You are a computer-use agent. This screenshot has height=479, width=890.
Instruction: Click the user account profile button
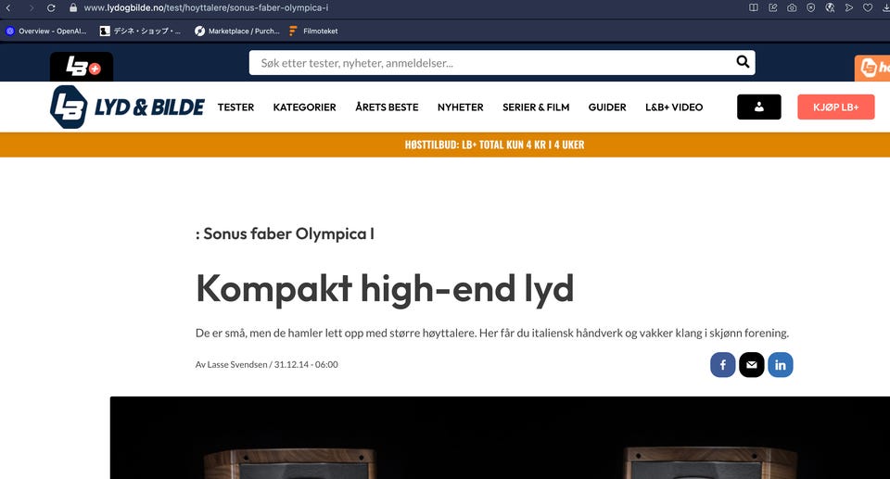759,107
